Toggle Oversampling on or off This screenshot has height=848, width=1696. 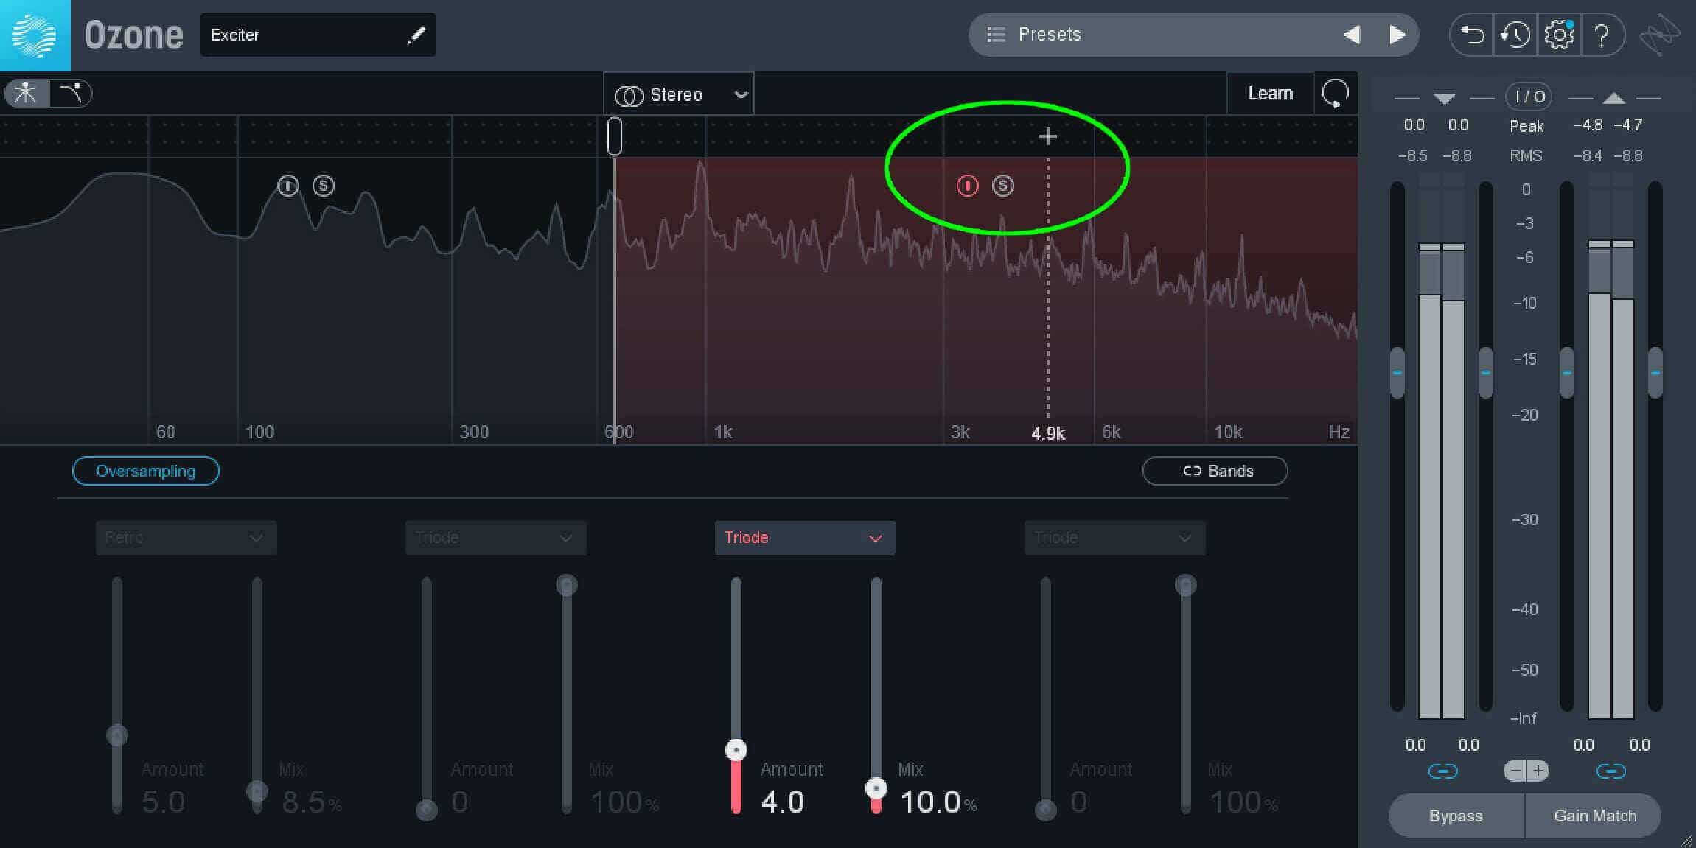pyautogui.click(x=146, y=471)
